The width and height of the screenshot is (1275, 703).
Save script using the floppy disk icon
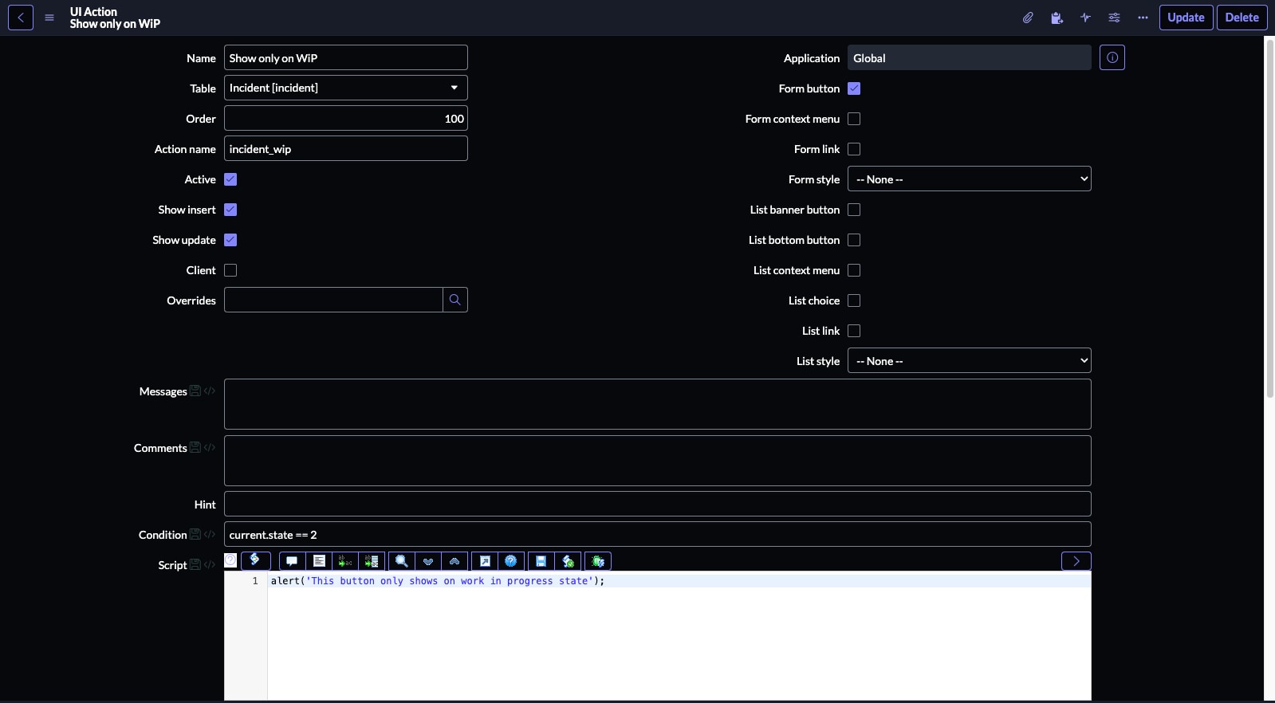(541, 561)
